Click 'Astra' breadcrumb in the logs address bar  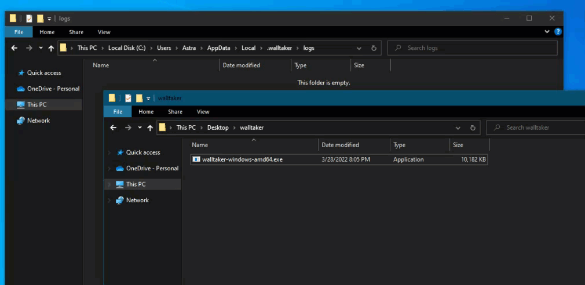[189, 47]
